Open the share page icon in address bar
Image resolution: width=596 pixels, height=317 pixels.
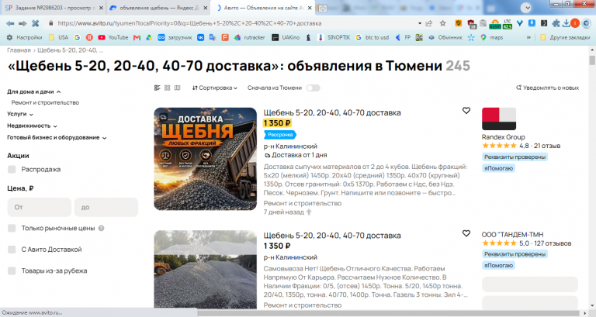click(429, 23)
